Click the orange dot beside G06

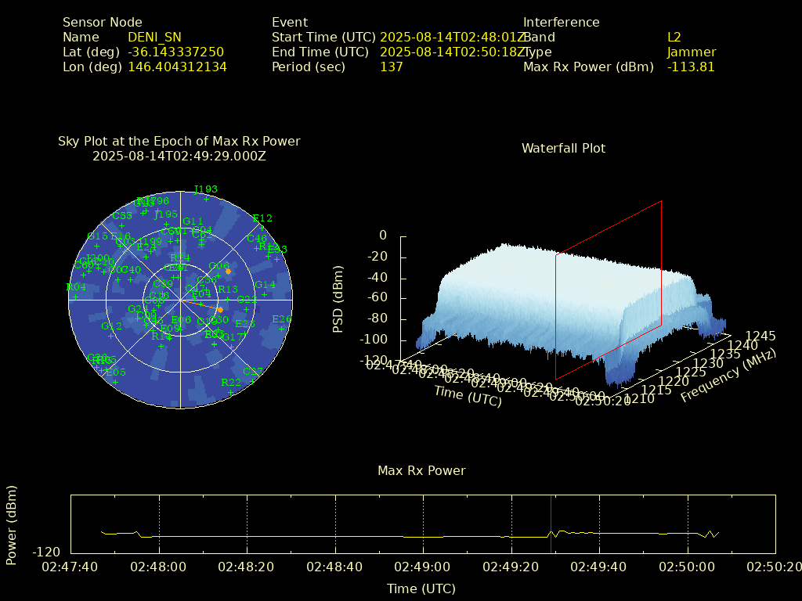click(229, 272)
